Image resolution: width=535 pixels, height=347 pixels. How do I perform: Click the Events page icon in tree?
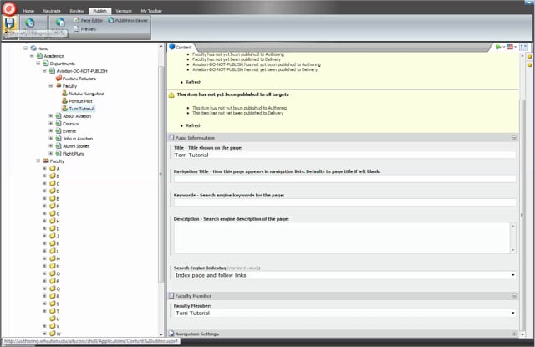pos(59,131)
